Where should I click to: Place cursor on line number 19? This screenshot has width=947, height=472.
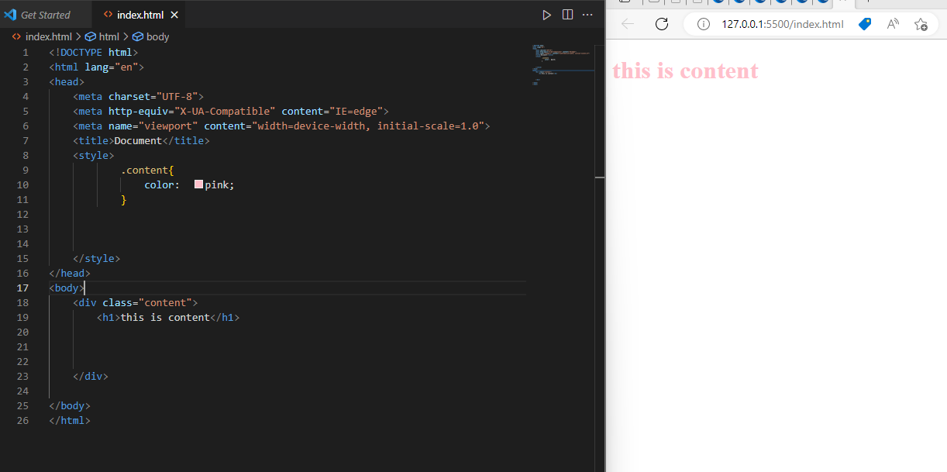pos(22,317)
